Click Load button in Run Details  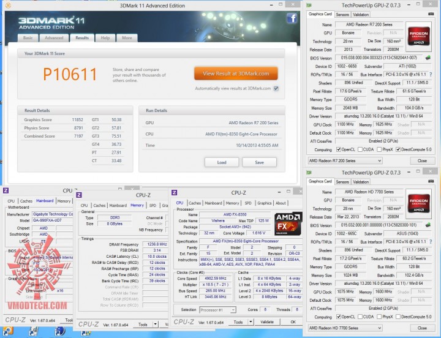[x=221, y=162]
